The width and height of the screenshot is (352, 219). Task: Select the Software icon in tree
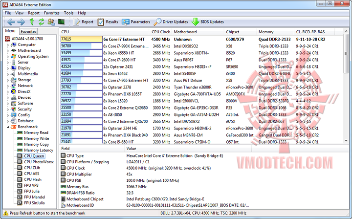[14, 103]
